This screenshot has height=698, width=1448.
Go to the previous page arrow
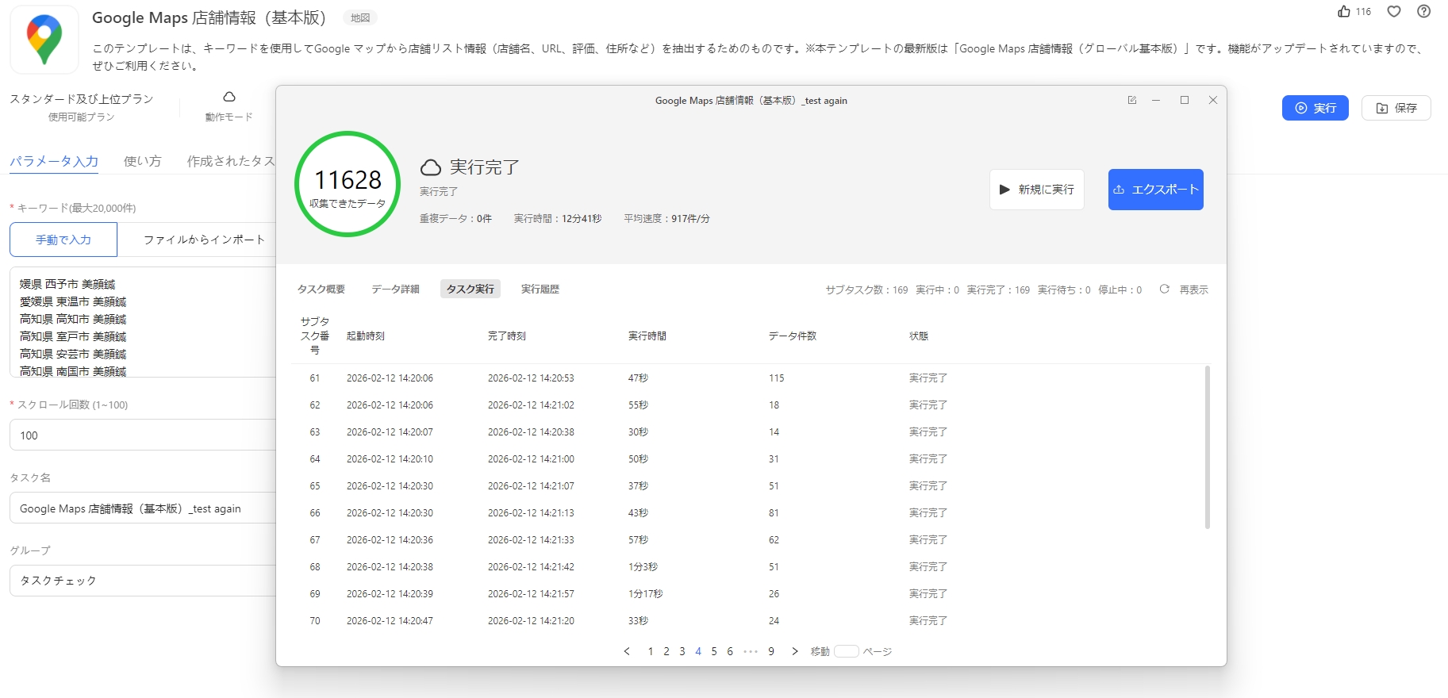[x=627, y=651]
